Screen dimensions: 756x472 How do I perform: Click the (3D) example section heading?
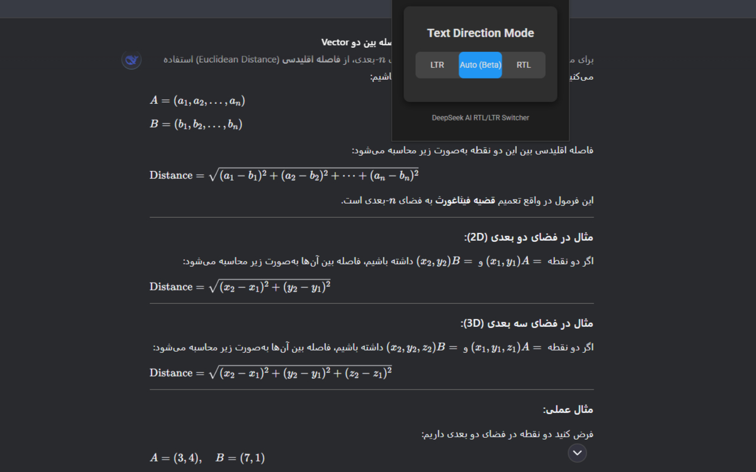click(x=526, y=323)
